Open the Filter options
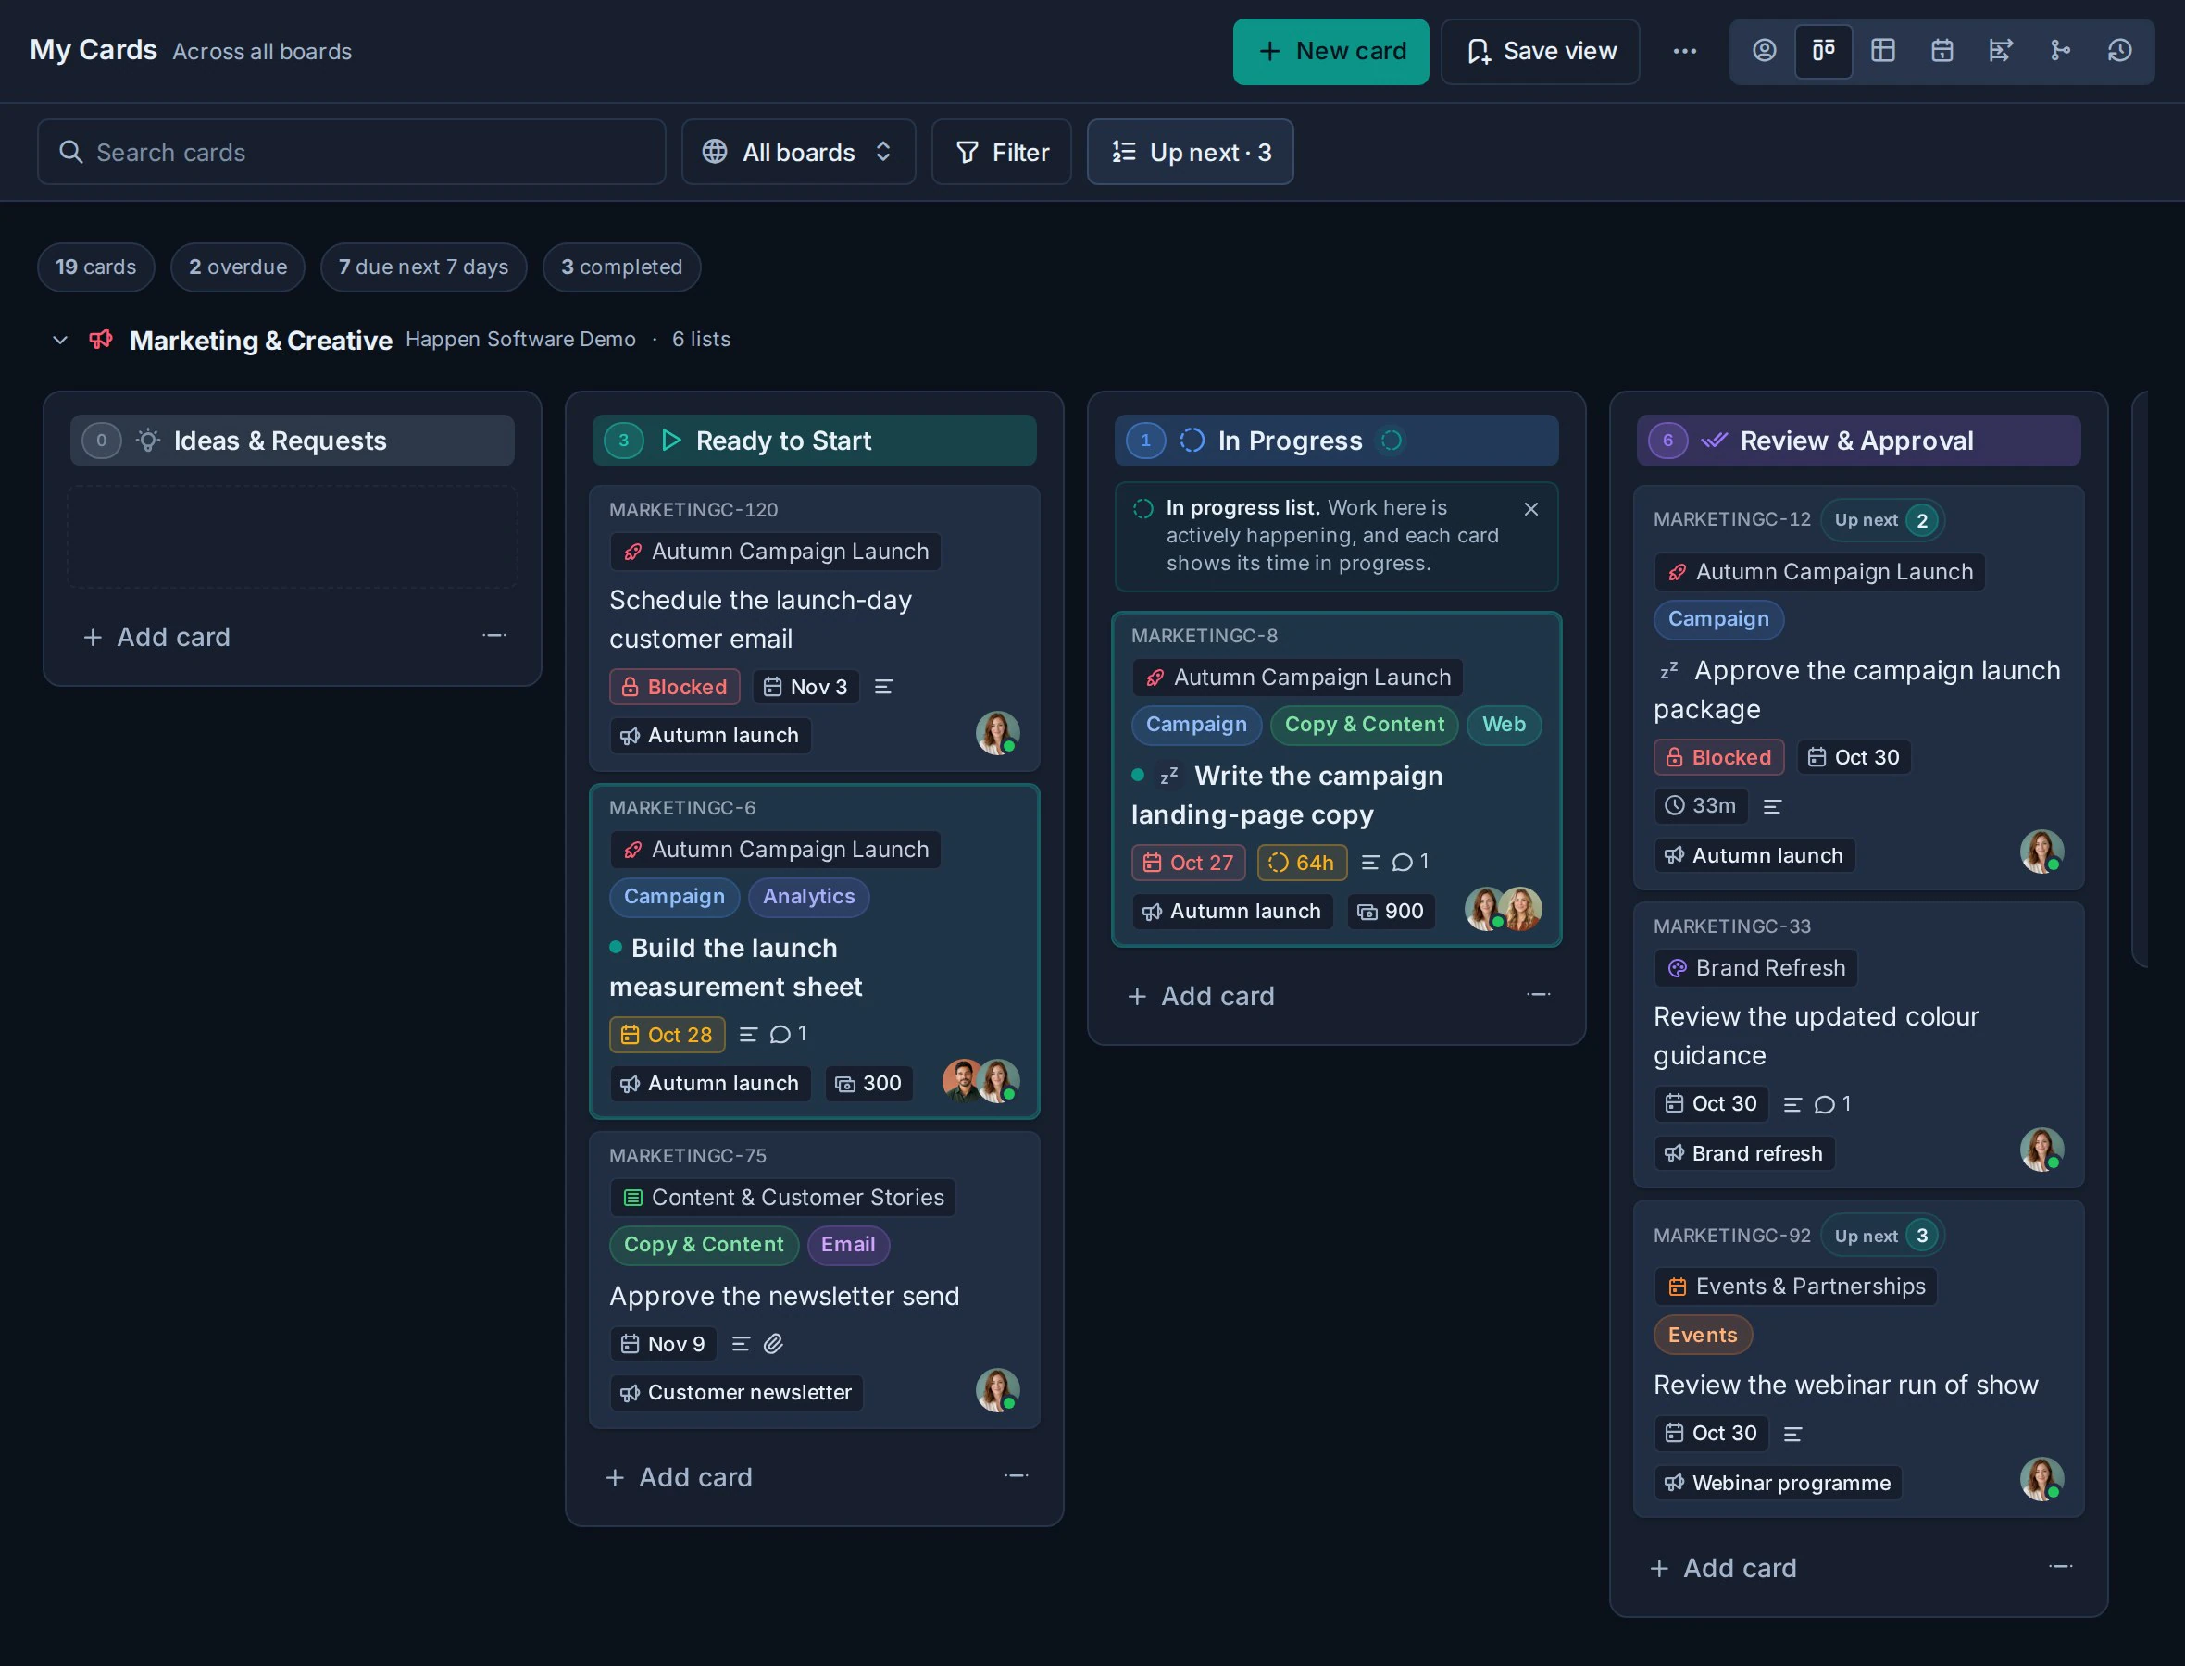The width and height of the screenshot is (2185, 1666). (1002, 152)
